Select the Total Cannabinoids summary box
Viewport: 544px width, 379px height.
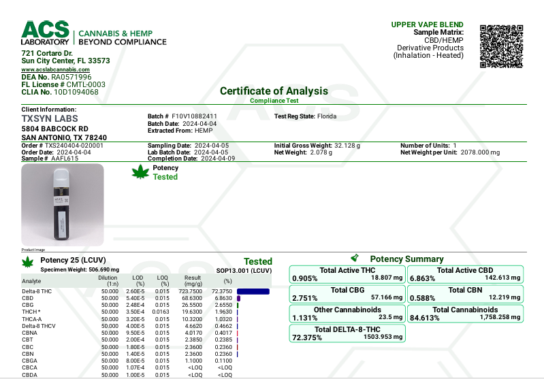point(465,314)
